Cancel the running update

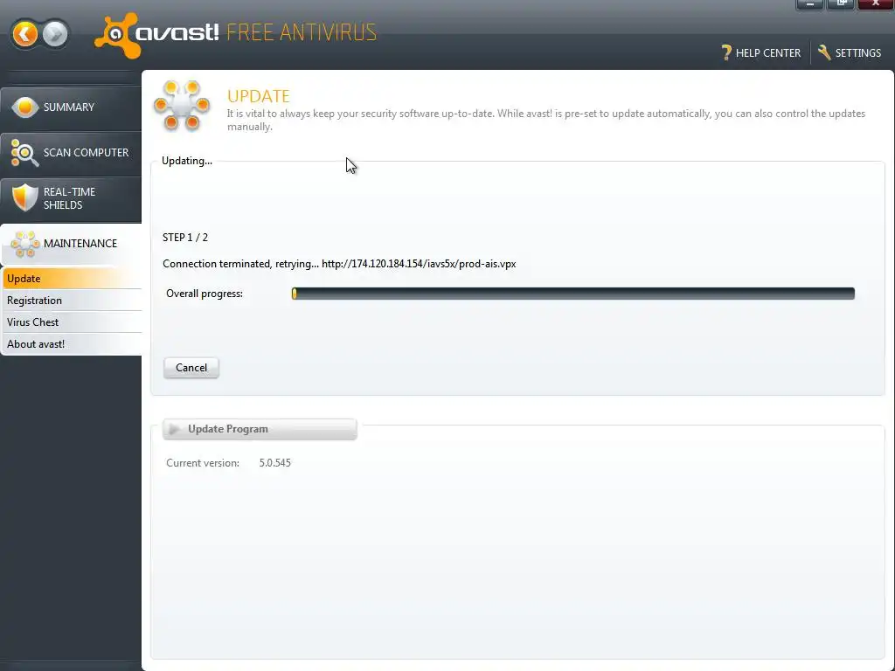click(191, 368)
